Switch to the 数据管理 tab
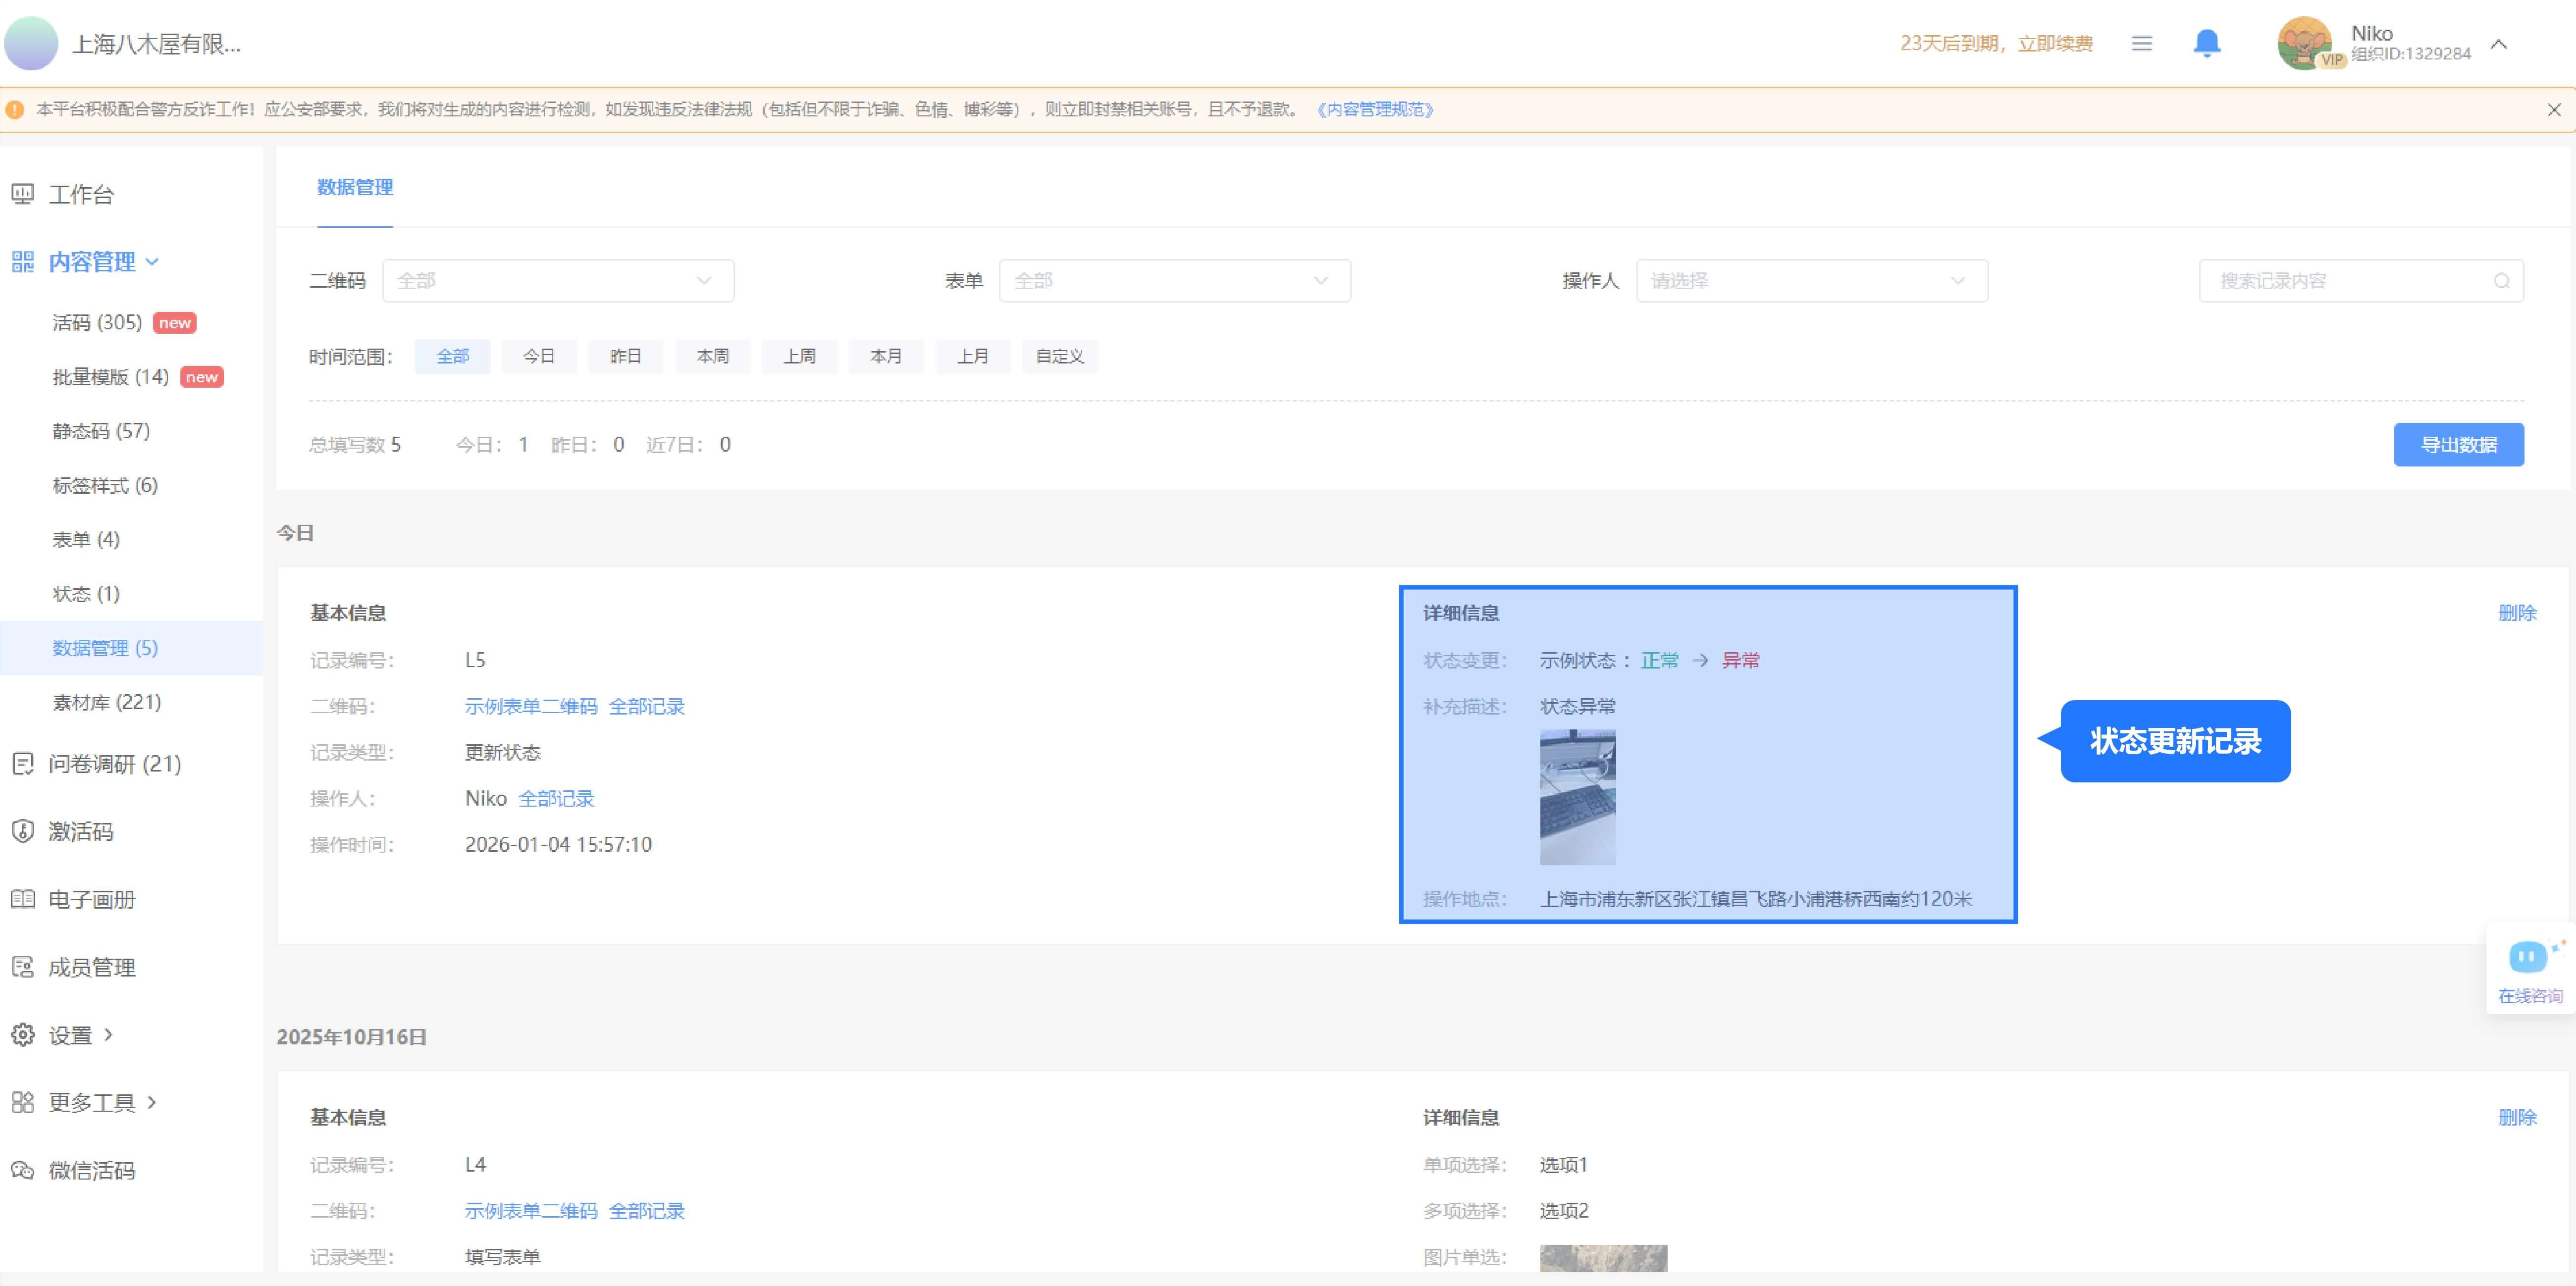2576x1286 pixels. (x=355, y=187)
